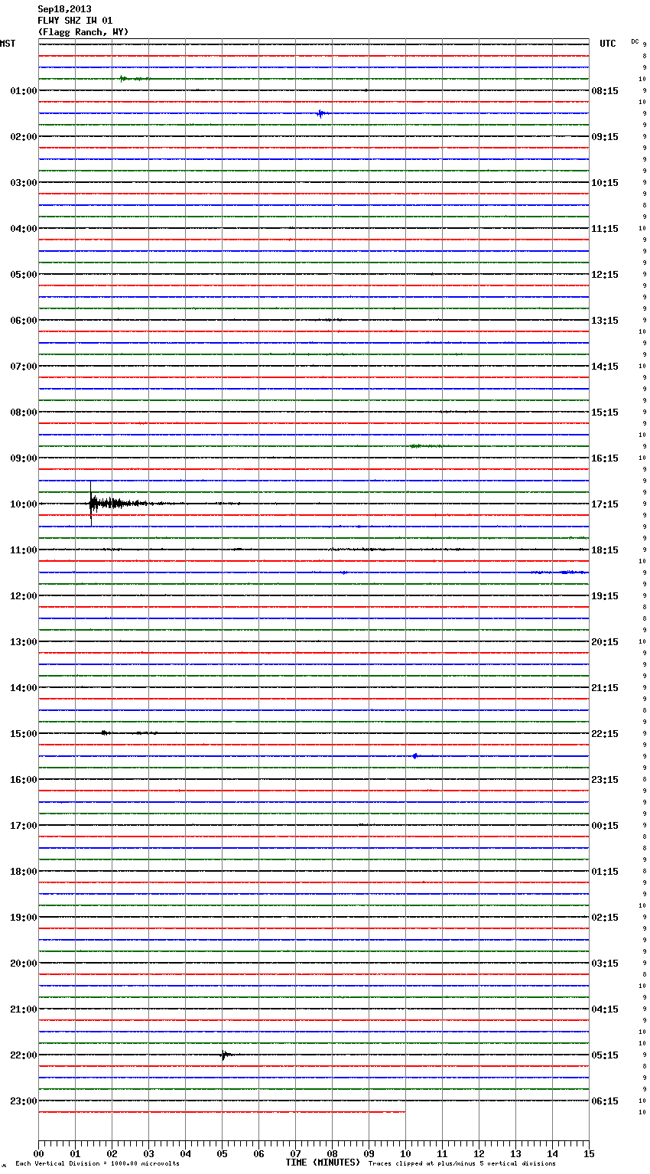
Task: Select the 20:00 MST time label
Action: [x=23, y=964]
